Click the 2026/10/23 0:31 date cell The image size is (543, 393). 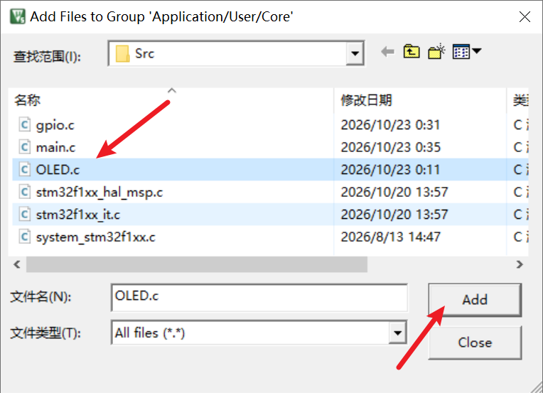click(390, 125)
